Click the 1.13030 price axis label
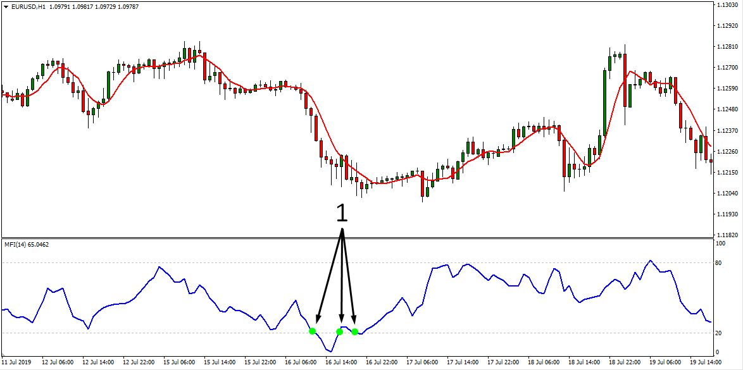 (x=727, y=5)
